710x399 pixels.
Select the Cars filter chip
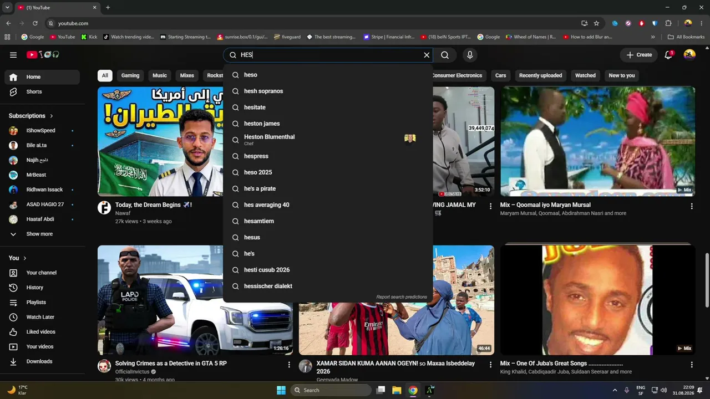click(500, 75)
